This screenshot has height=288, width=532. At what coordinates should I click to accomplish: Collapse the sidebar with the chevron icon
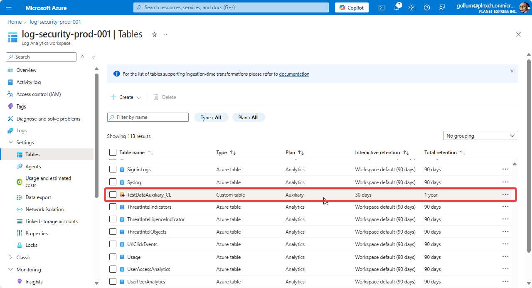[x=94, y=57]
